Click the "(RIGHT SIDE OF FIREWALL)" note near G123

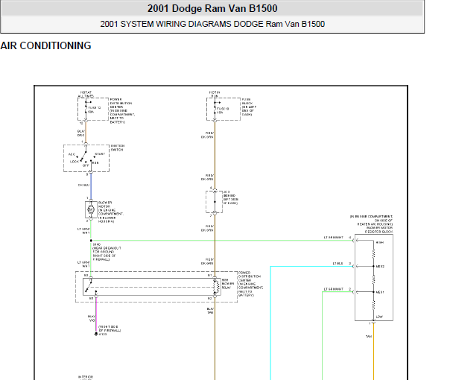pyautogui.click(x=110, y=329)
